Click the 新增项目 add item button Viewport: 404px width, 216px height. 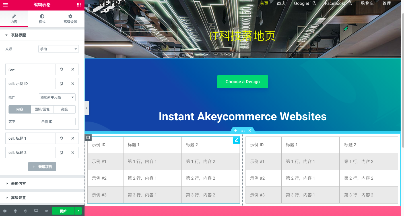[x=42, y=167]
